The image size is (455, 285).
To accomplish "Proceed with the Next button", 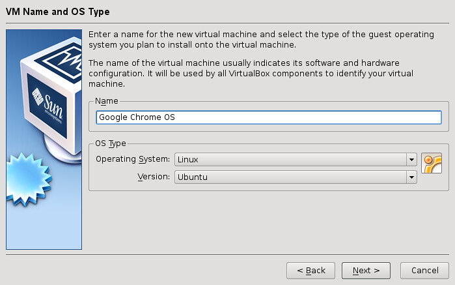I will click(366, 271).
